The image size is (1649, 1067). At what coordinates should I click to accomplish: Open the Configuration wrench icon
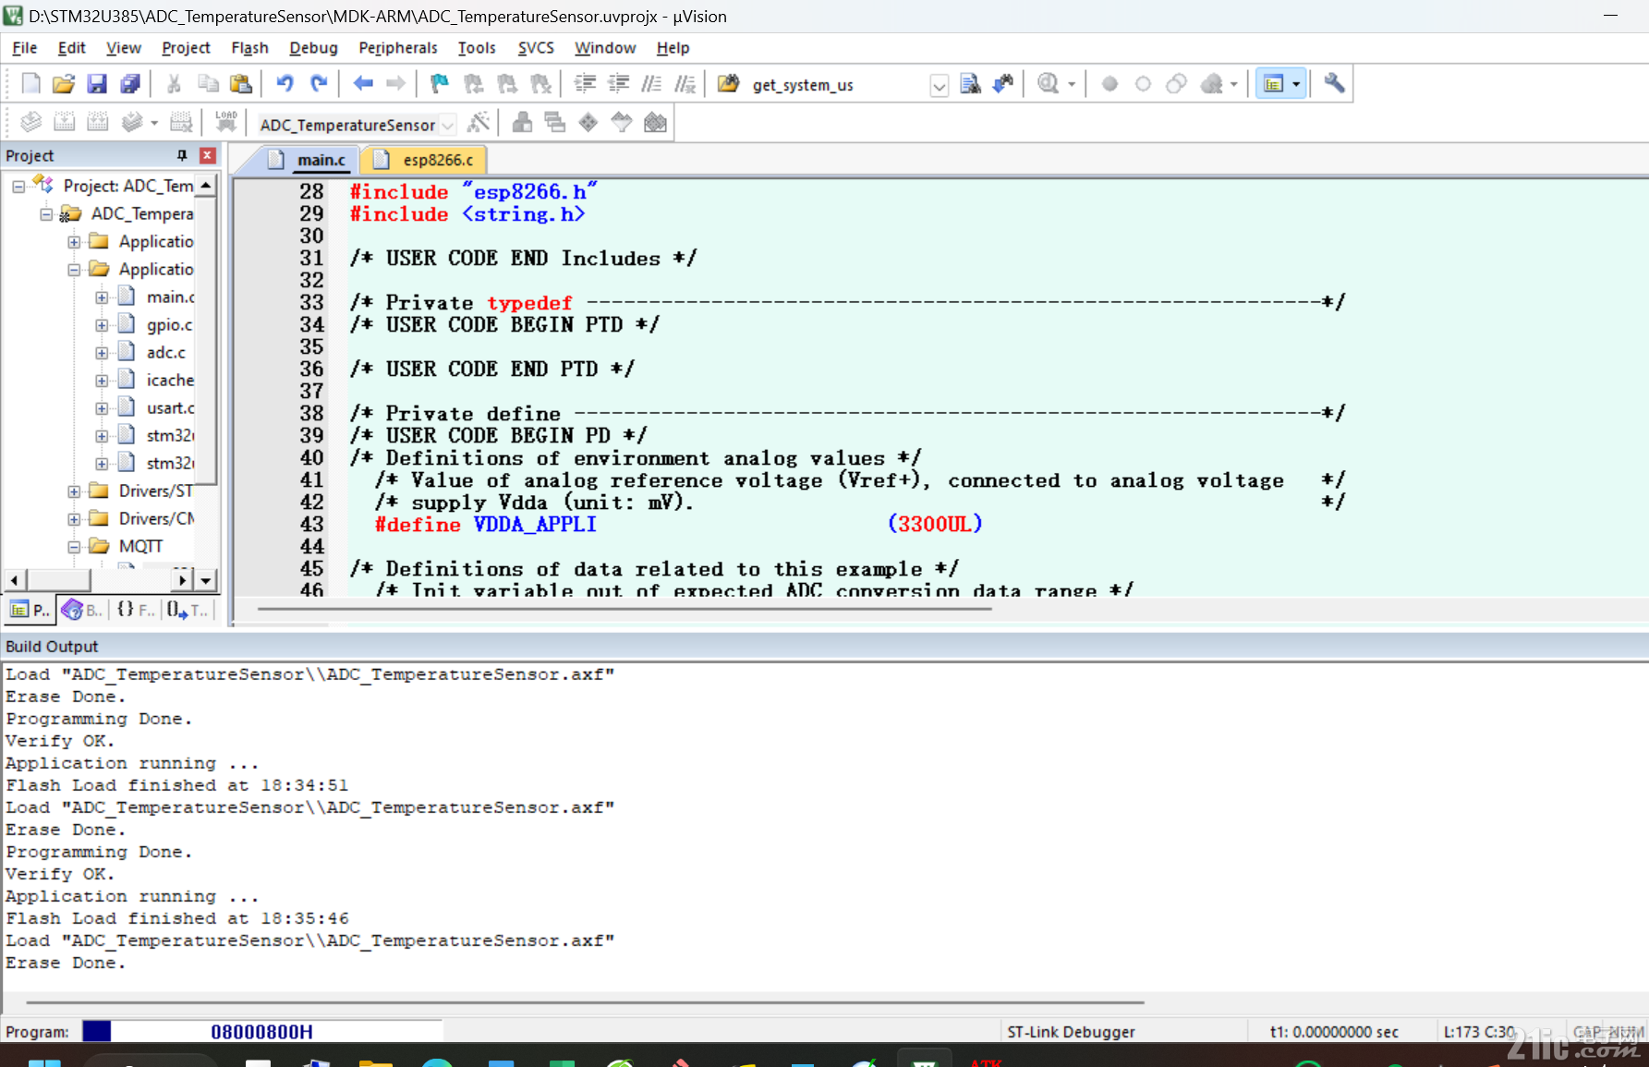pyautogui.click(x=1334, y=84)
